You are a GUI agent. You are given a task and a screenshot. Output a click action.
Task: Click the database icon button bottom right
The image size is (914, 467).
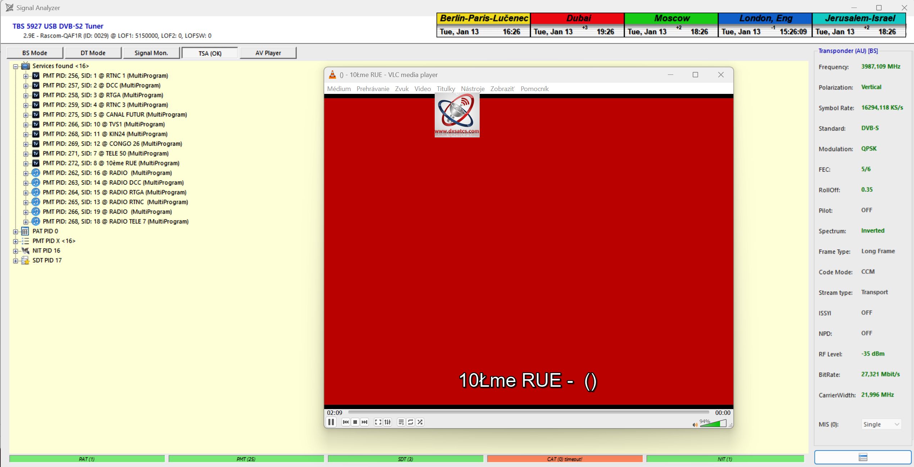[863, 457]
